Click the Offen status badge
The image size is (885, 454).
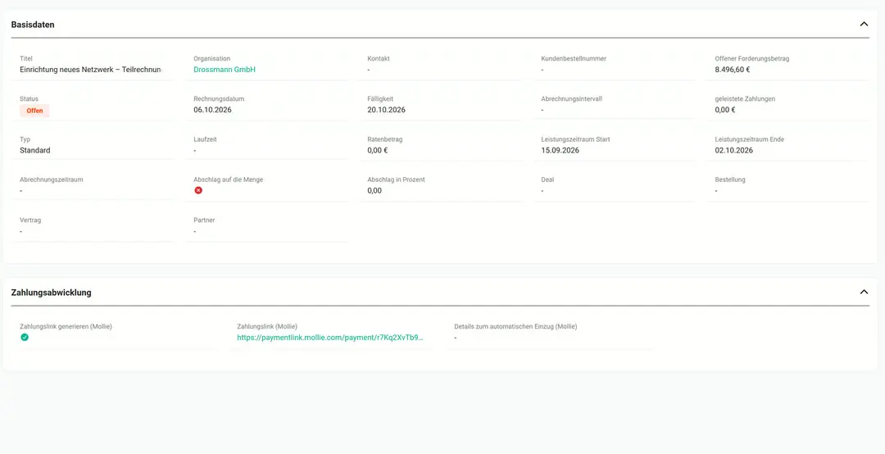click(34, 111)
